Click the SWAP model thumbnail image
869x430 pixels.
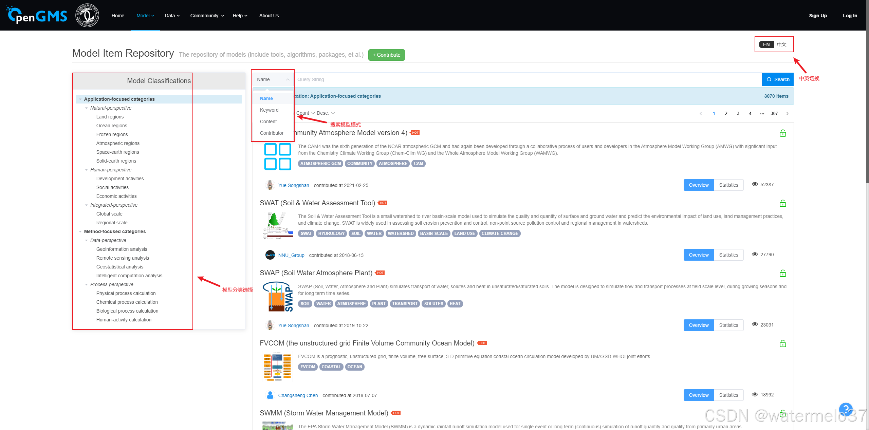pos(278,296)
